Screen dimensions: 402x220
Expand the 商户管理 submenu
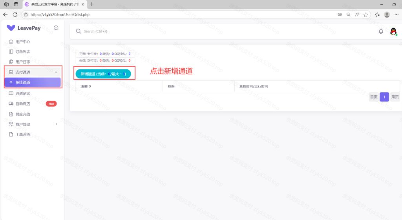33,124
